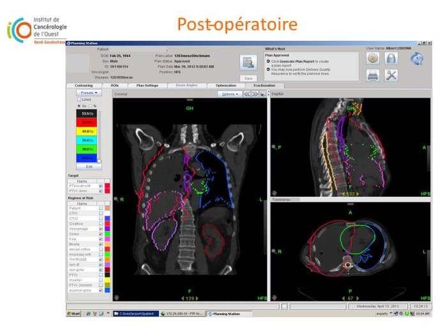The width and height of the screenshot is (440, 330).
Task: Click the Generate Plan Report icon
Action: (x=248, y=63)
